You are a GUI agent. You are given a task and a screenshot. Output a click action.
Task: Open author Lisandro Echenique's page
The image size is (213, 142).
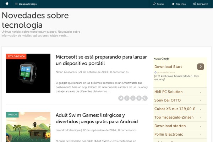tap(68, 130)
